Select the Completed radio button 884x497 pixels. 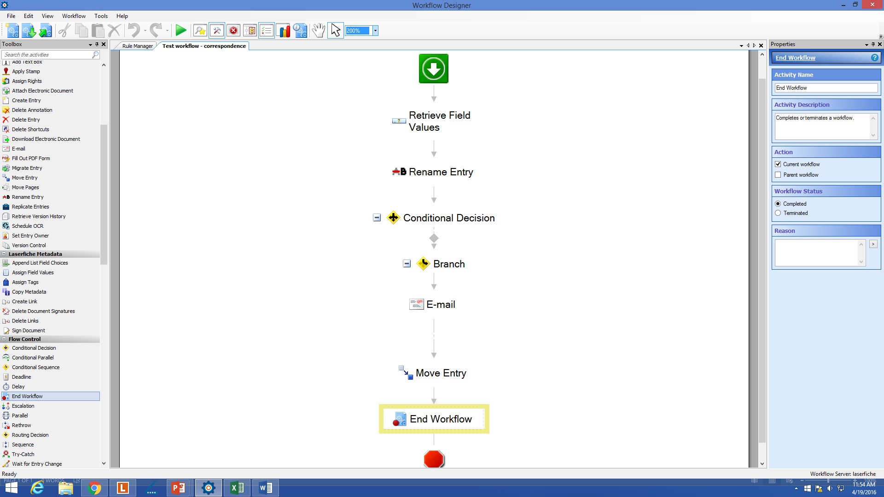pos(779,203)
